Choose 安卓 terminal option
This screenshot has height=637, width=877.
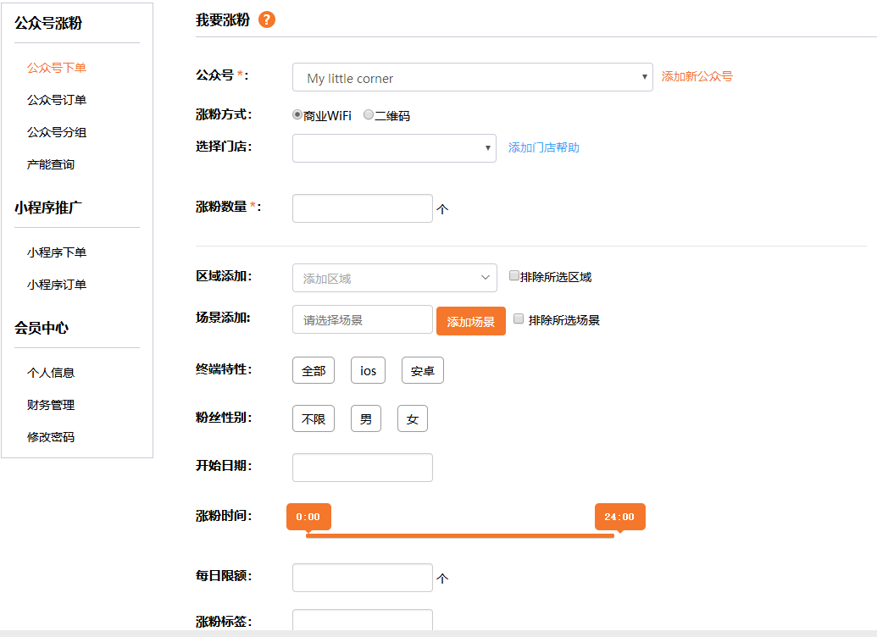[422, 370]
